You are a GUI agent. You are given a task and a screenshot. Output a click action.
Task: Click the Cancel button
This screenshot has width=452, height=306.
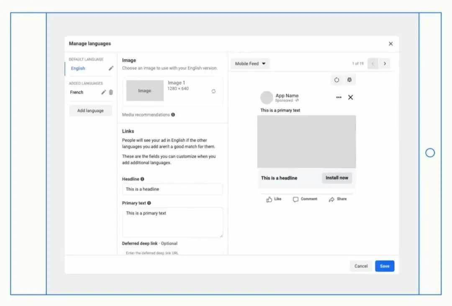coord(361,266)
